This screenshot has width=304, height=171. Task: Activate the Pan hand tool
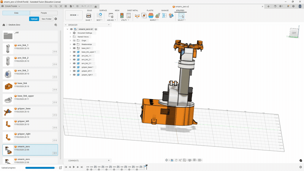pyautogui.click(x=176, y=160)
